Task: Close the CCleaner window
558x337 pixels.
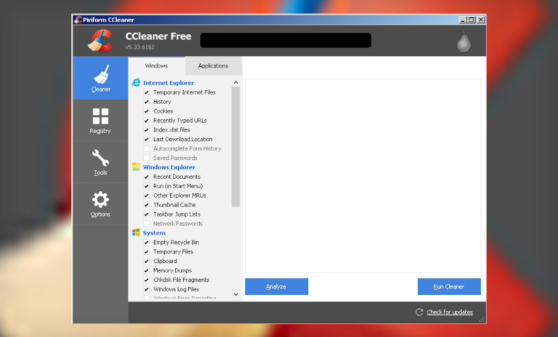Action: pos(480,20)
